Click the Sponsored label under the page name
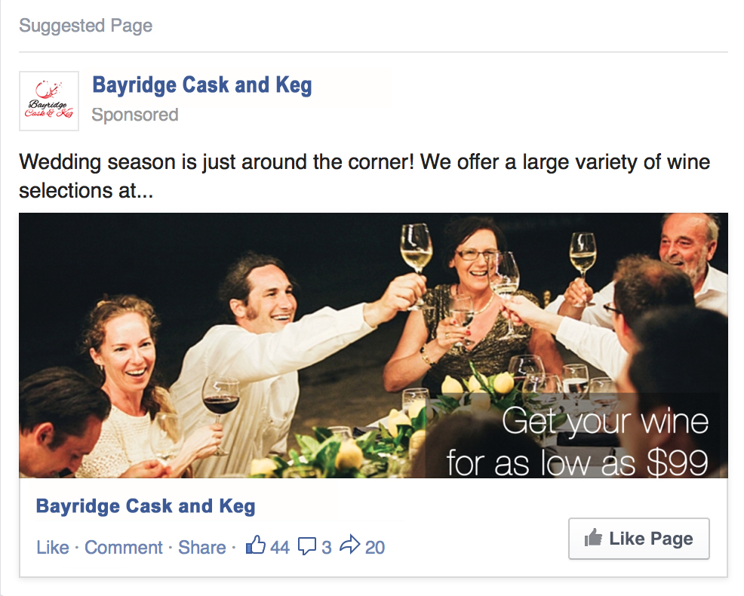This screenshot has height=596, width=744. click(135, 115)
